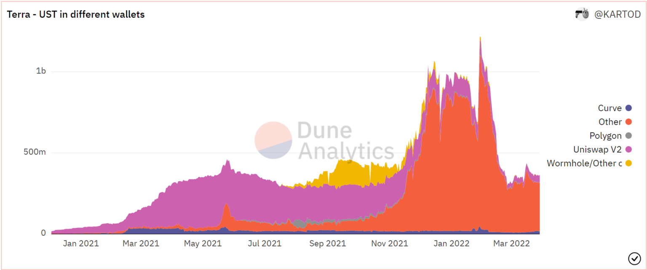Select the Wormhole/Other legend label
The height and width of the screenshot is (270, 647).
[x=584, y=163]
